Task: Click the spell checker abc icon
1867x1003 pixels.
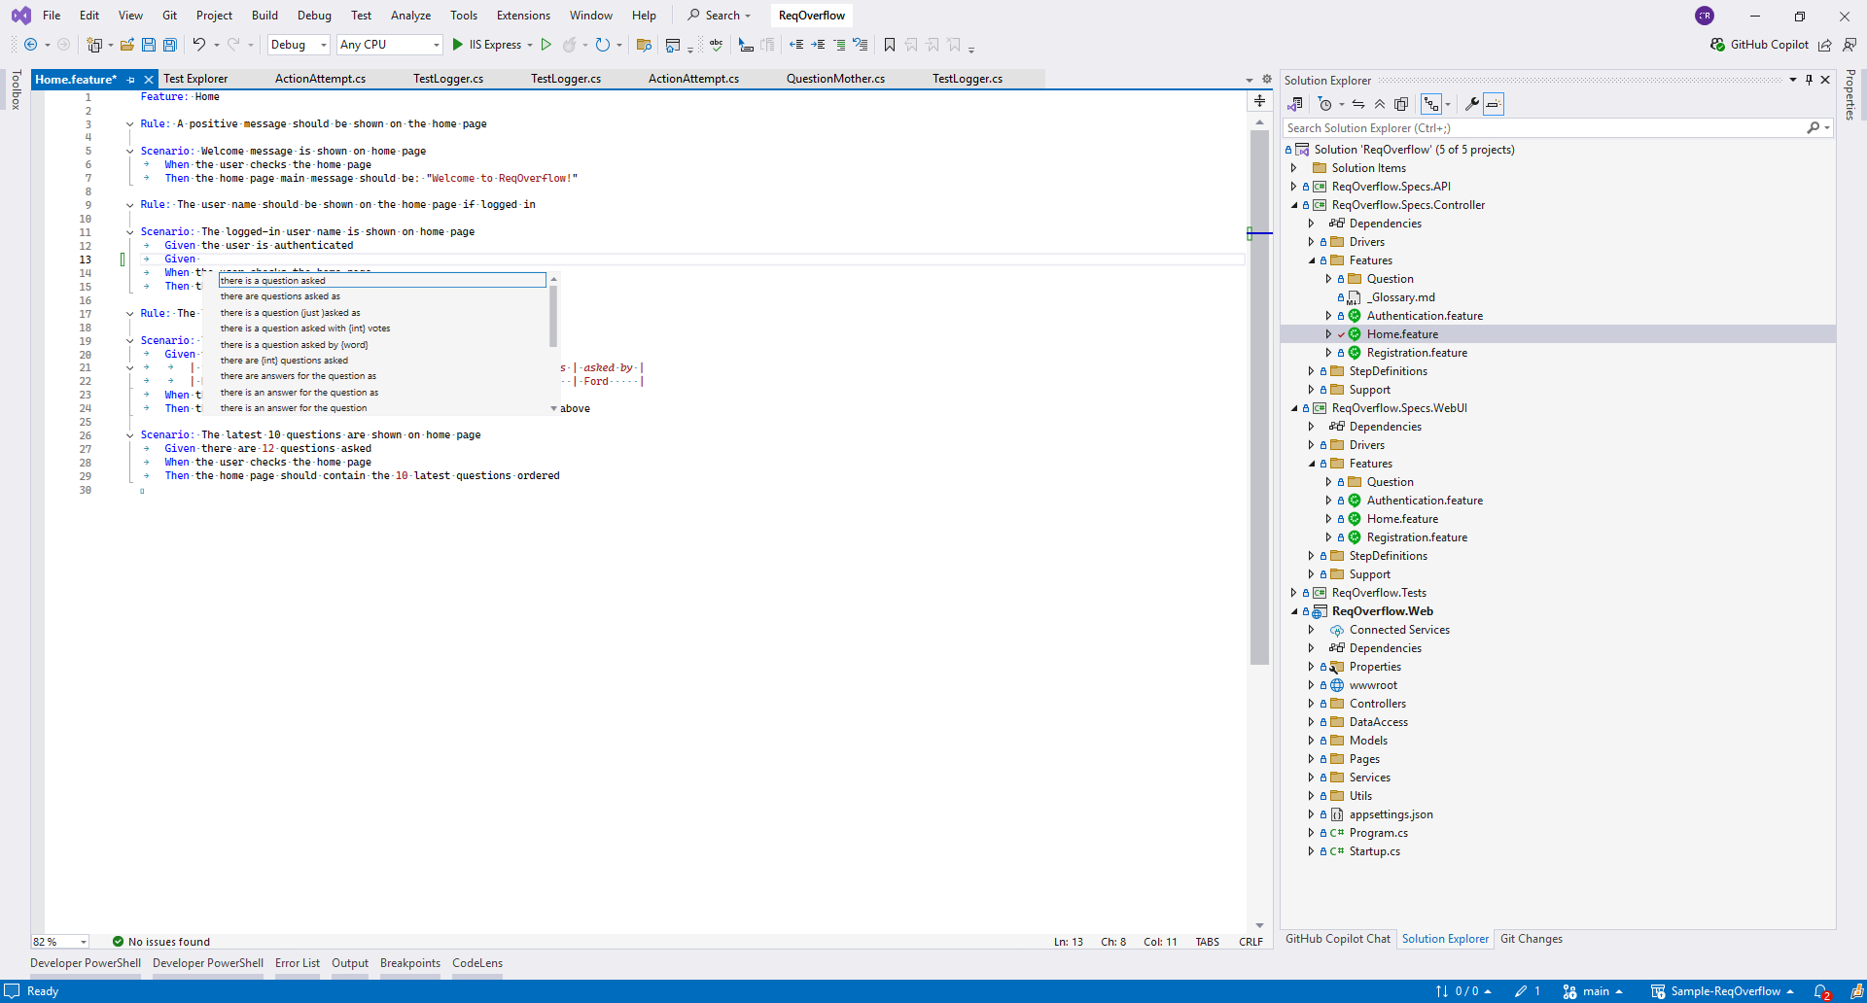Action: (x=716, y=45)
